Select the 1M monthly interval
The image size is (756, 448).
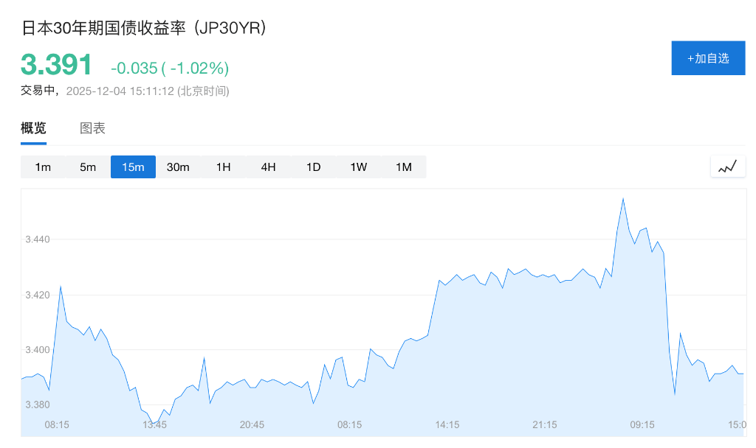coord(403,167)
